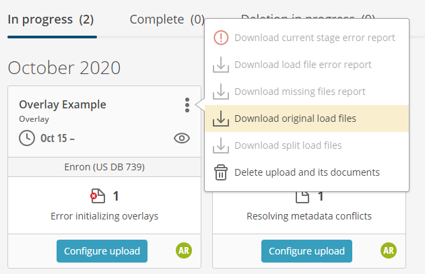Switch to the Complete (0) tab

click(167, 20)
